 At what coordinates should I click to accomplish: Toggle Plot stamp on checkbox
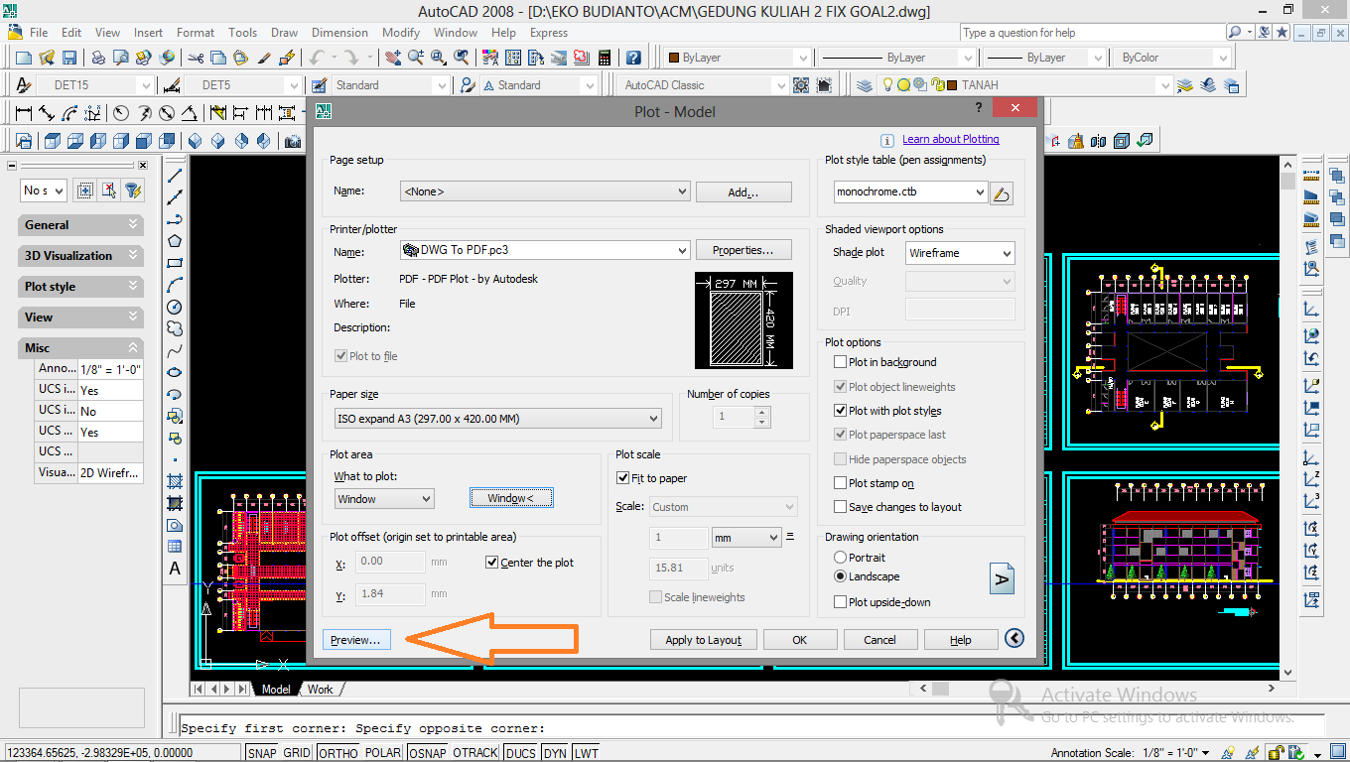coord(841,483)
